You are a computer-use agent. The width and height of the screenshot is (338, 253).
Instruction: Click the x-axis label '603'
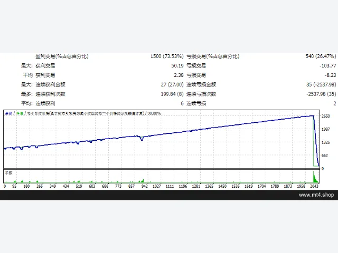92,186
